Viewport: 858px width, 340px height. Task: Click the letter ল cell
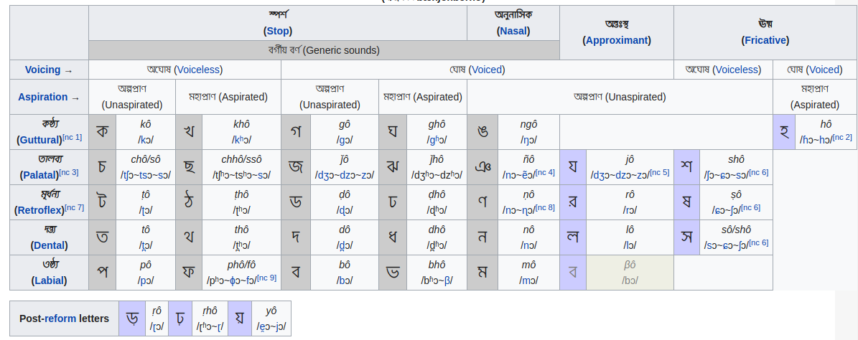(x=573, y=237)
